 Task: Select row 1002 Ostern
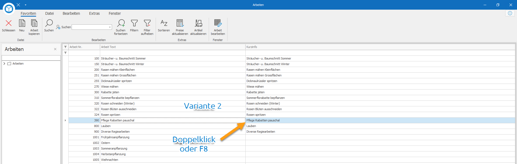click(292, 143)
